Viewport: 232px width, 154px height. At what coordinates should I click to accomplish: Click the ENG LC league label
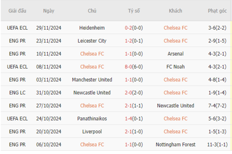pos(17,93)
